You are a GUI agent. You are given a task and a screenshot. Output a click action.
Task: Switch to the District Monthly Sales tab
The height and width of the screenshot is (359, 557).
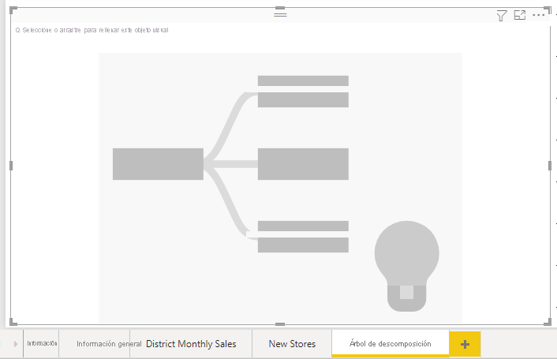[191, 344]
